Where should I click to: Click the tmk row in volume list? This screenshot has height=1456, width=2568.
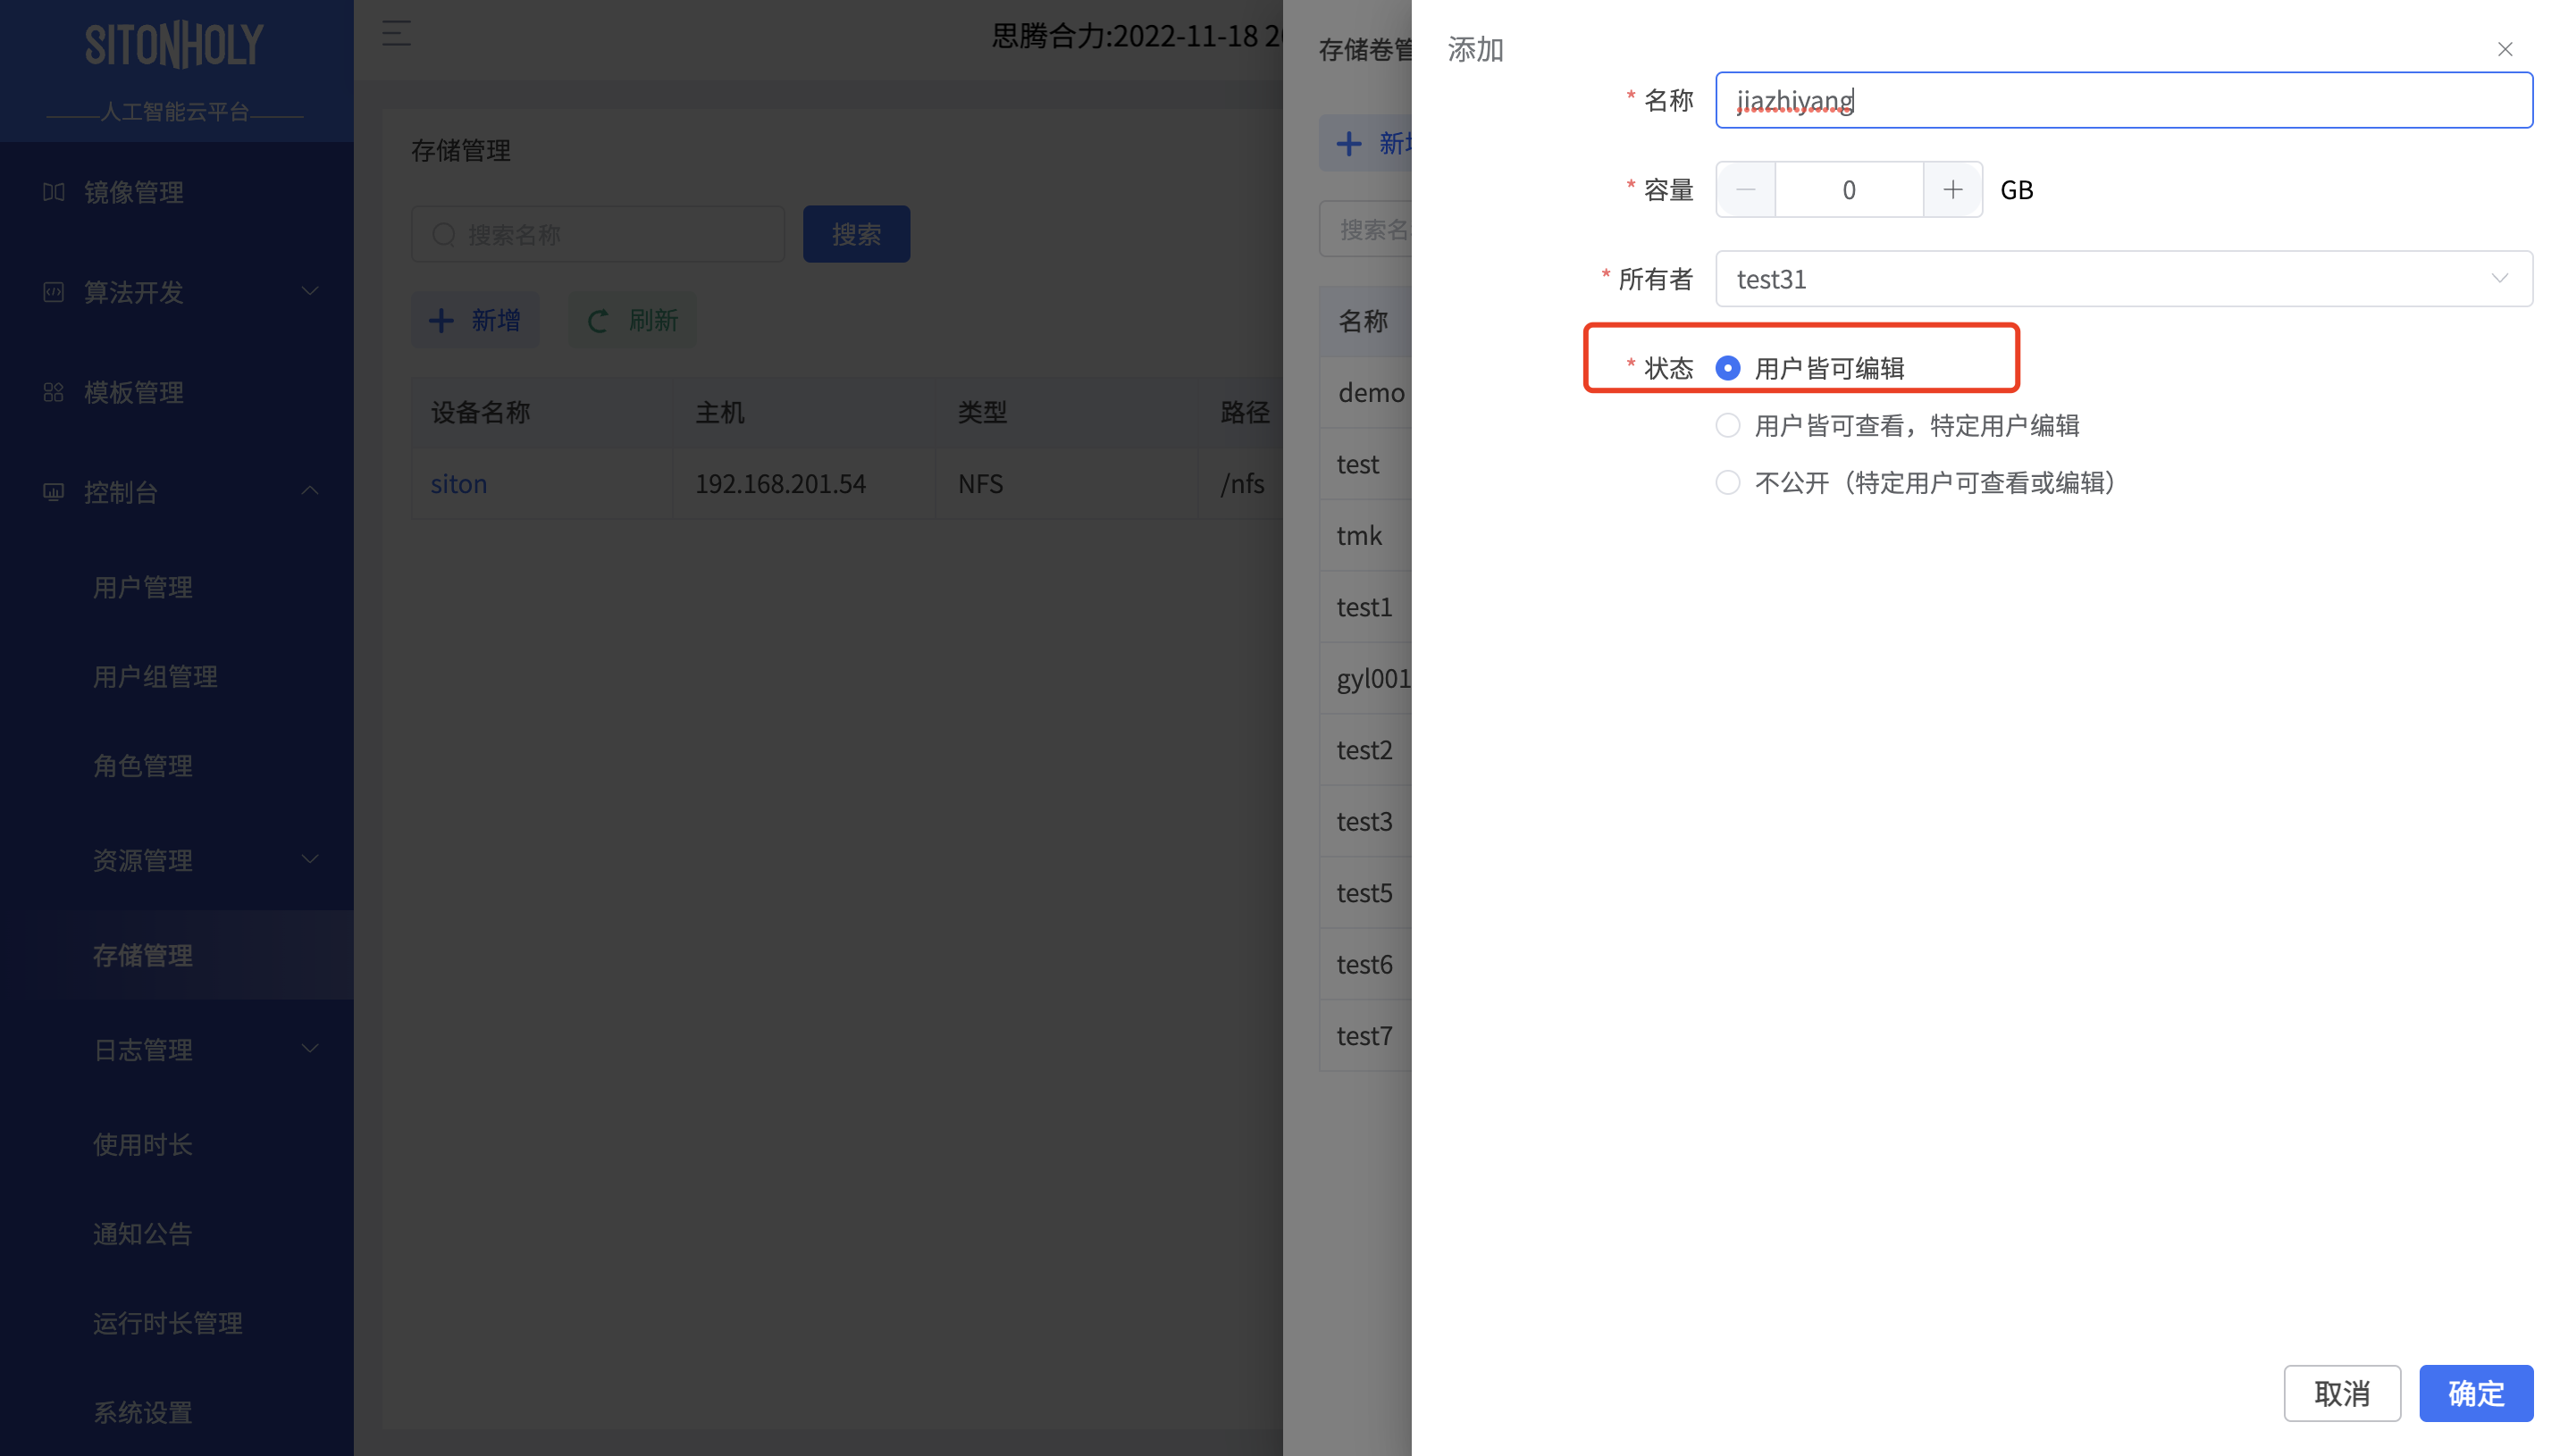click(x=1366, y=536)
